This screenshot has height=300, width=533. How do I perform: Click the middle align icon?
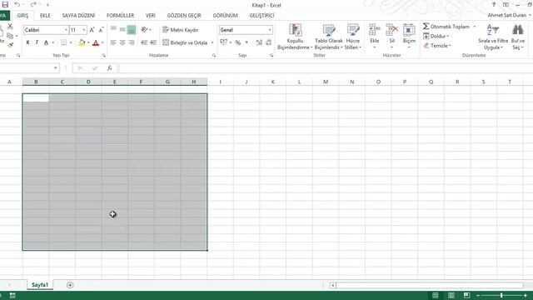point(122,30)
